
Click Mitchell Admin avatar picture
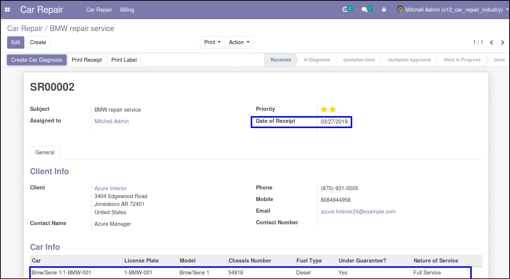[400, 9]
